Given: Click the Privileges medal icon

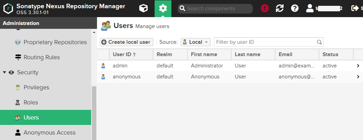Looking at the screenshot, I should [x=18, y=88].
